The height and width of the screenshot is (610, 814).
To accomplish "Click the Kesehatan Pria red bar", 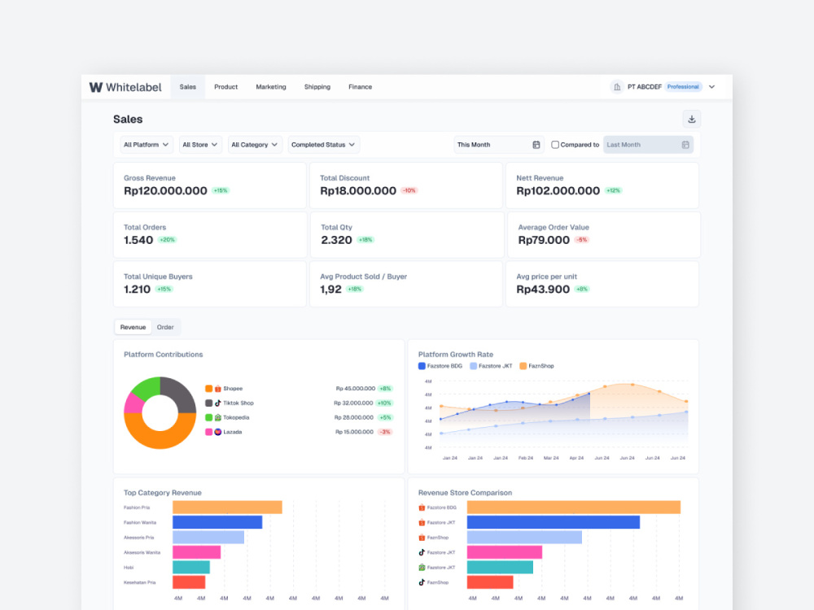I will [x=189, y=582].
